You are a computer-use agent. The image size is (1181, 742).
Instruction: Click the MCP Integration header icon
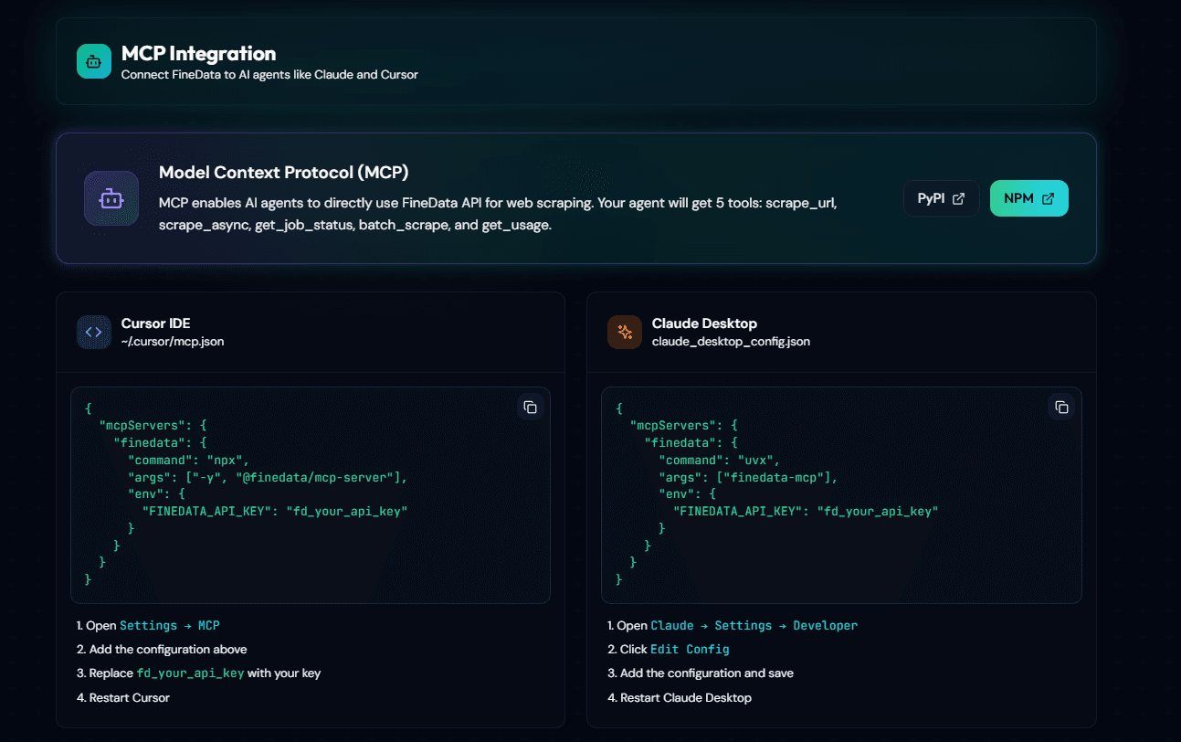(92, 61)
